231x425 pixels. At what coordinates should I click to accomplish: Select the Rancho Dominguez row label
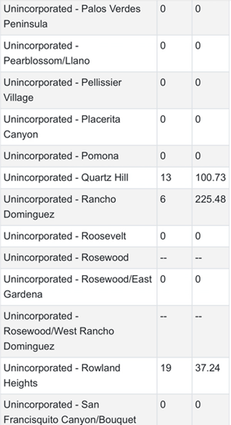click(x=60, y=207)
